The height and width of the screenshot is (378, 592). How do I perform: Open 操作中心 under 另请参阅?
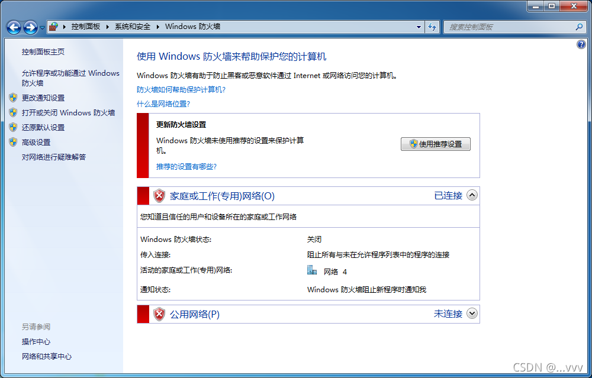coord(36,341)
